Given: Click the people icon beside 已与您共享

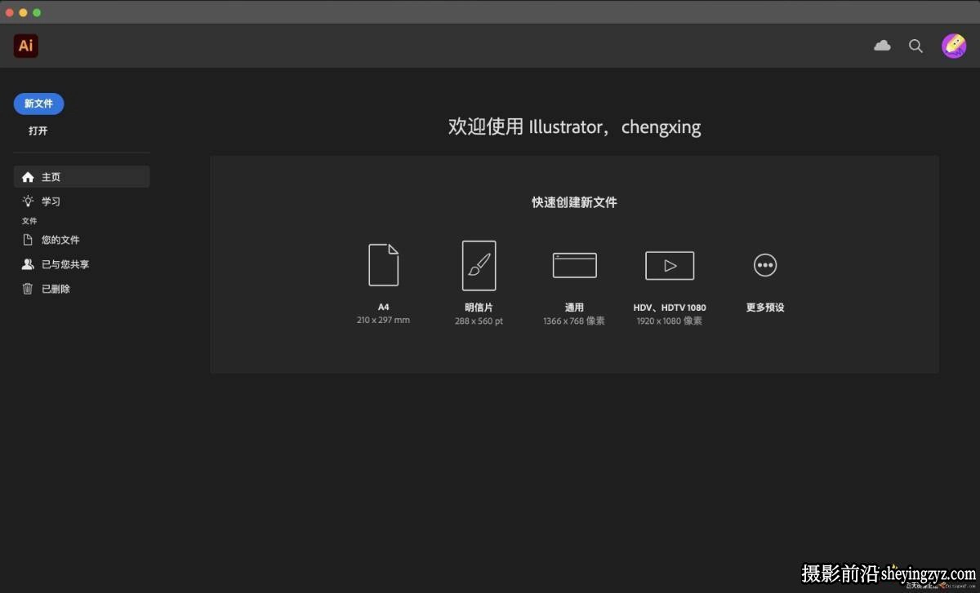Looking at the screenshot, I should click(x=28, y=264).
